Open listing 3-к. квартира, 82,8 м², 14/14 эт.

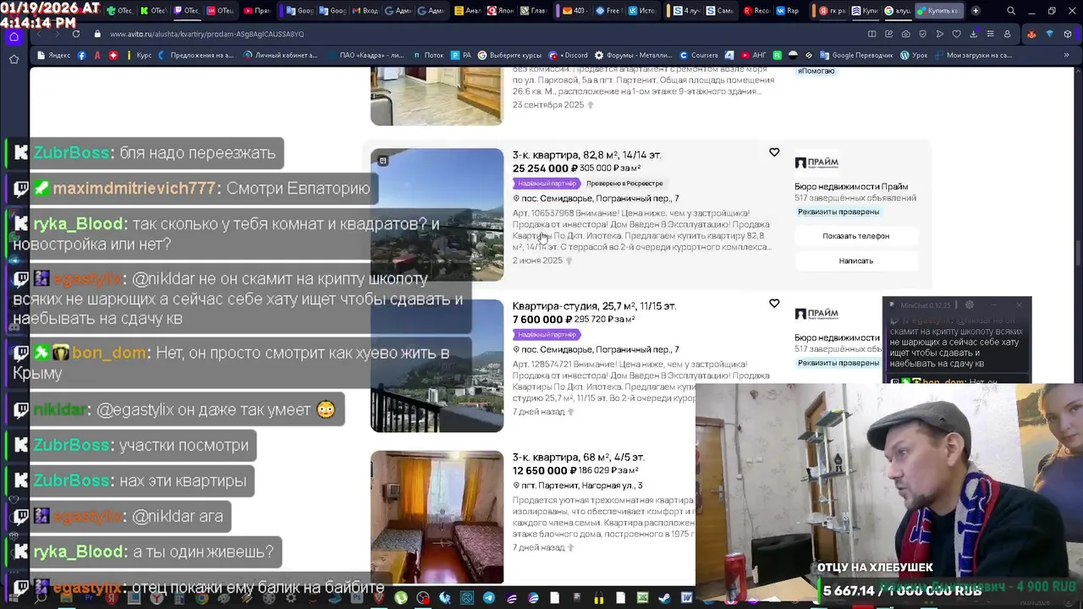[x=587, y=155]
